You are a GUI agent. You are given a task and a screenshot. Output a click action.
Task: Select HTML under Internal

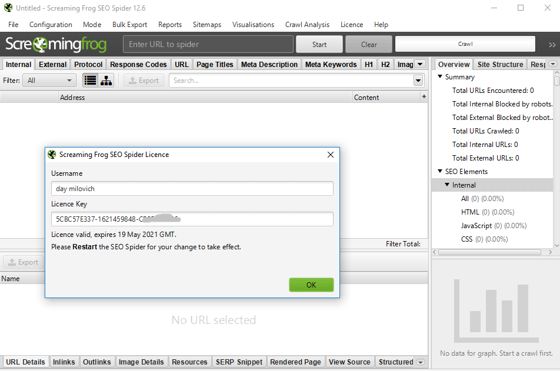click(x=470, y=212)
